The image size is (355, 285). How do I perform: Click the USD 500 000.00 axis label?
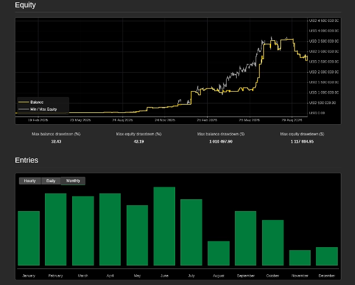(x=322, y=103)
